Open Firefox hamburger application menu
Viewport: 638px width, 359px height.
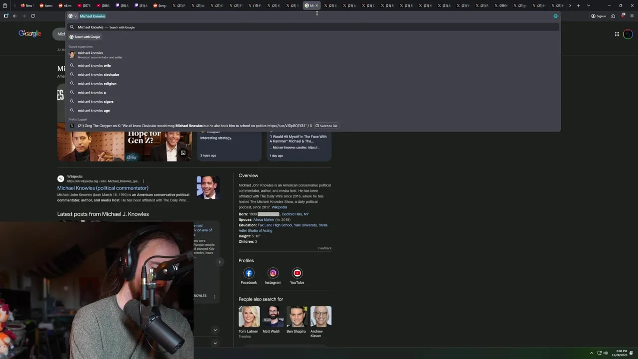click(x=632, y=16)
